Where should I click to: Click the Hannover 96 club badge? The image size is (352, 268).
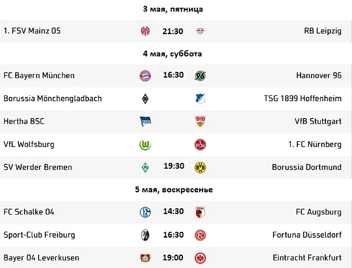coord(200,76)
